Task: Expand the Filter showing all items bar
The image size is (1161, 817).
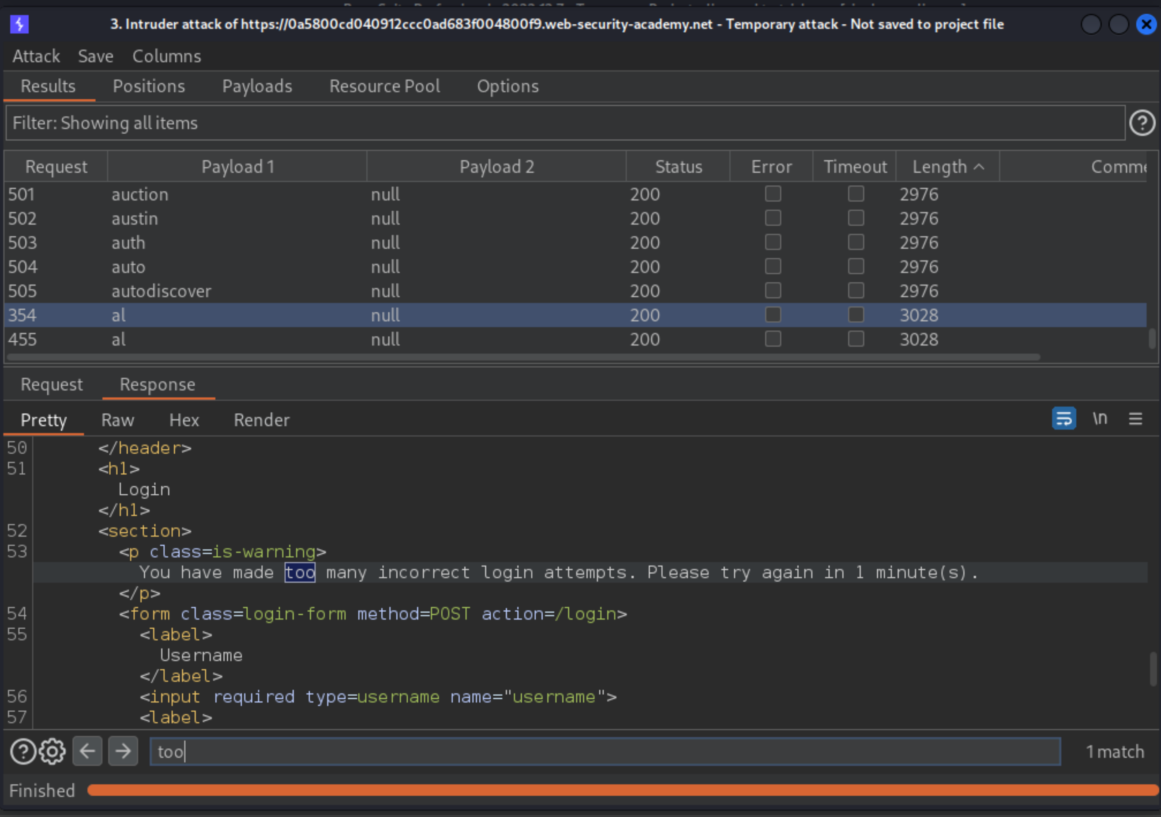Action: tap(566, 123)
